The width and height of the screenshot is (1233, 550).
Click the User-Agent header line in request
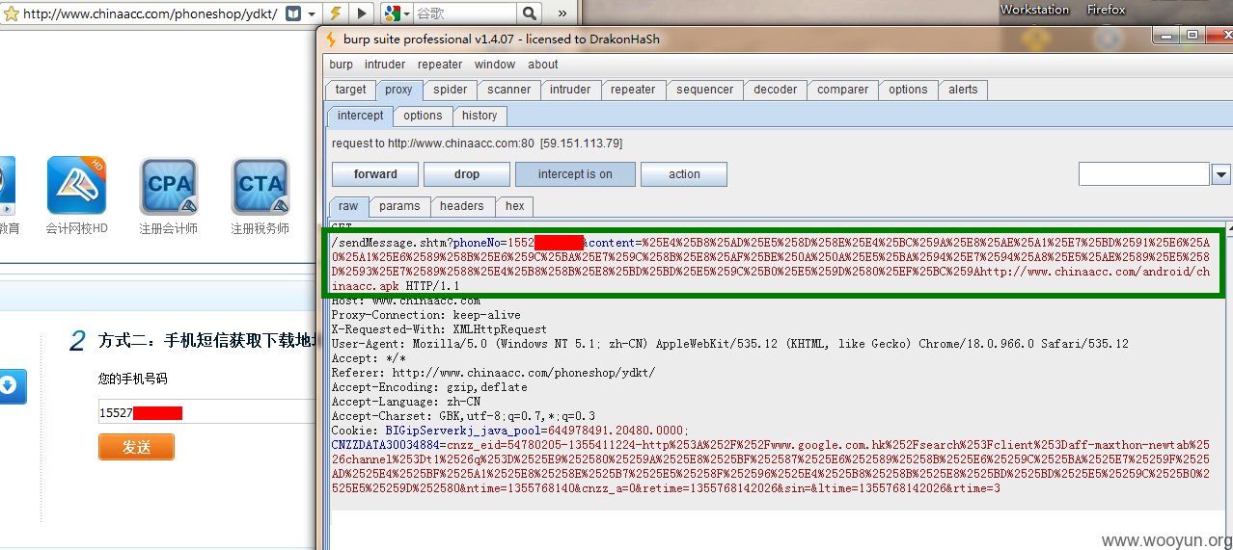(x=729, y=344)
